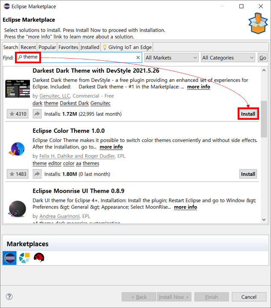Click the disabled Back button
The image size is (271, 308).
[x=139, y=297]
